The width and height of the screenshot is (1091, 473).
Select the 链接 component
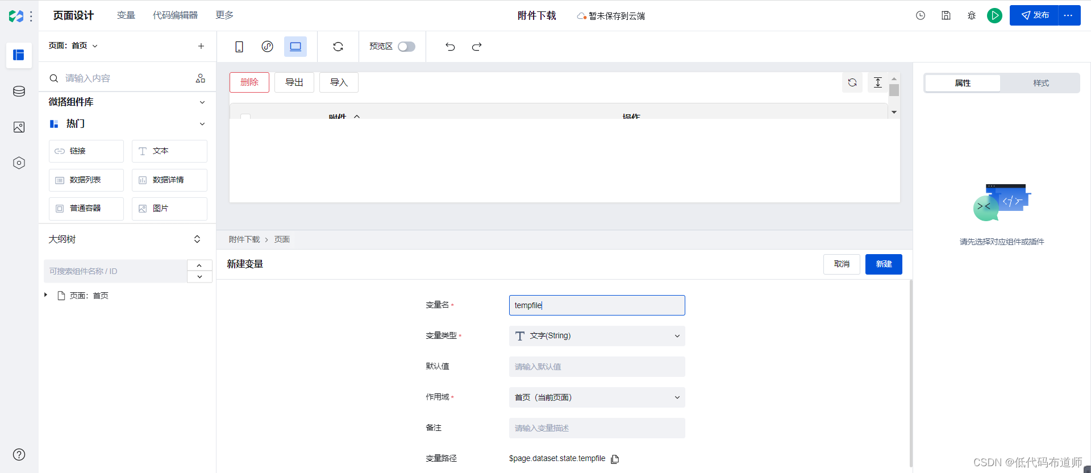[x=86, y=151]
